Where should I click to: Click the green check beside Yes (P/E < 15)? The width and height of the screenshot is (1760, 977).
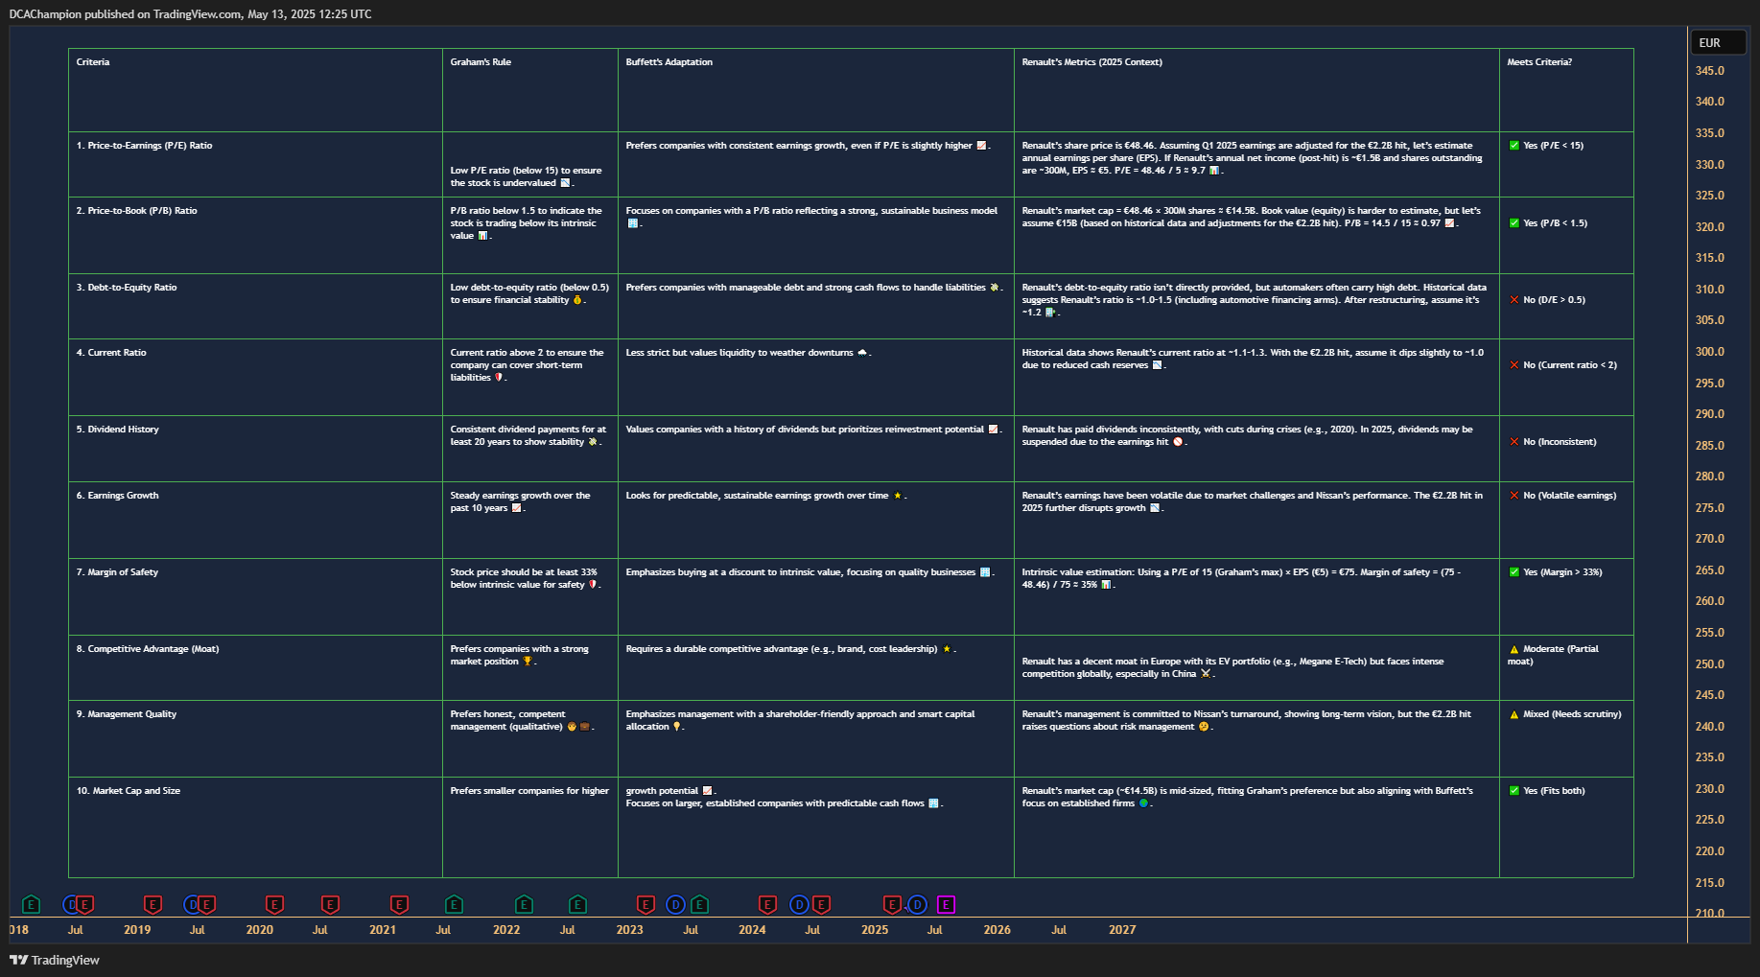click(x=1514, y=146)
